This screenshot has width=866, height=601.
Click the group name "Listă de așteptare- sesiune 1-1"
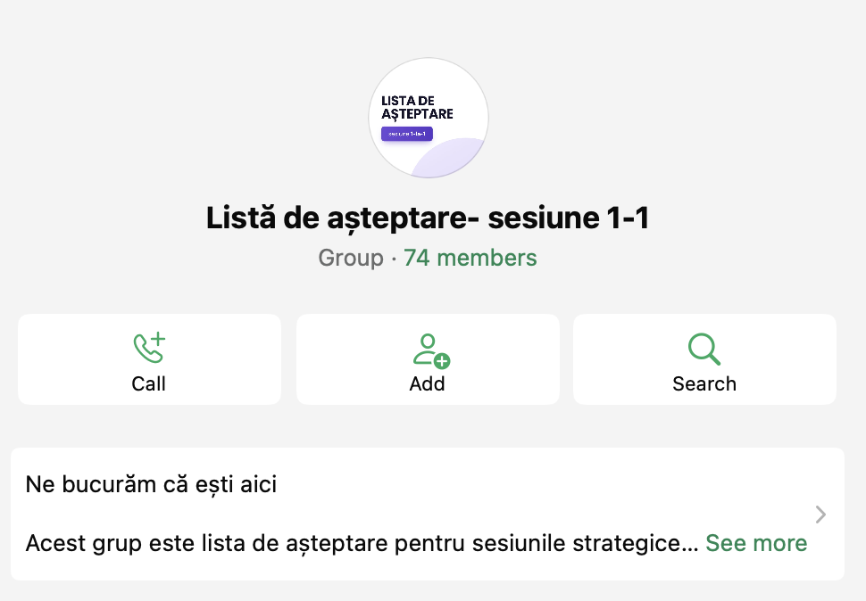tap(428, 218)
